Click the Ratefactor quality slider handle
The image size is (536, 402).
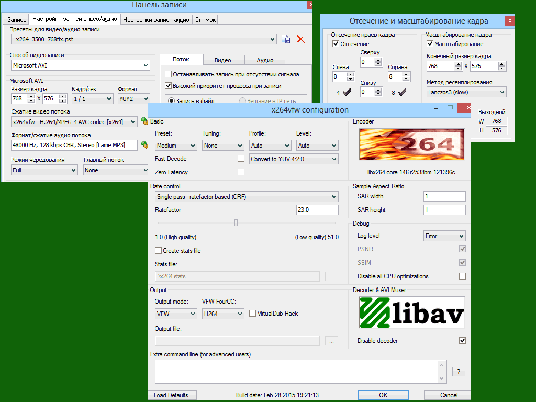236,222
